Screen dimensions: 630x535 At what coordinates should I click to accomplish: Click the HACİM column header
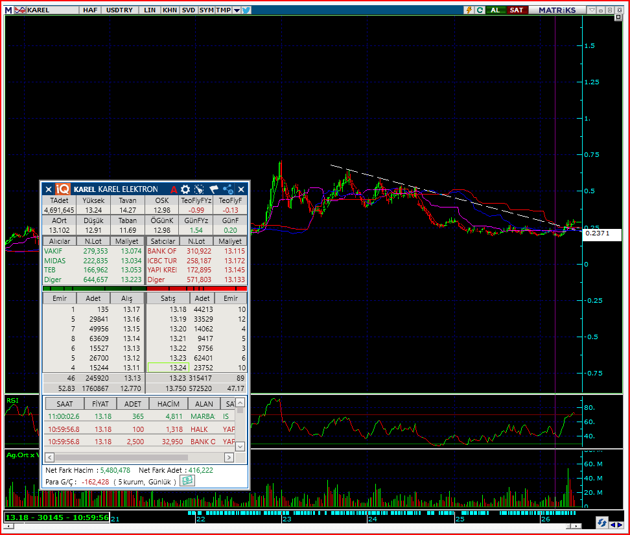click(x=169, y=404)
